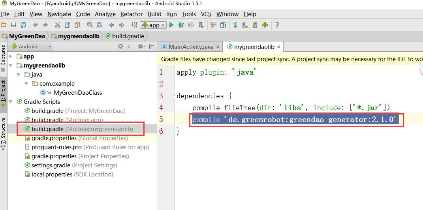The image size is (423, 210).
Task: Run the app with green play icon
Action: click(171, 25)
